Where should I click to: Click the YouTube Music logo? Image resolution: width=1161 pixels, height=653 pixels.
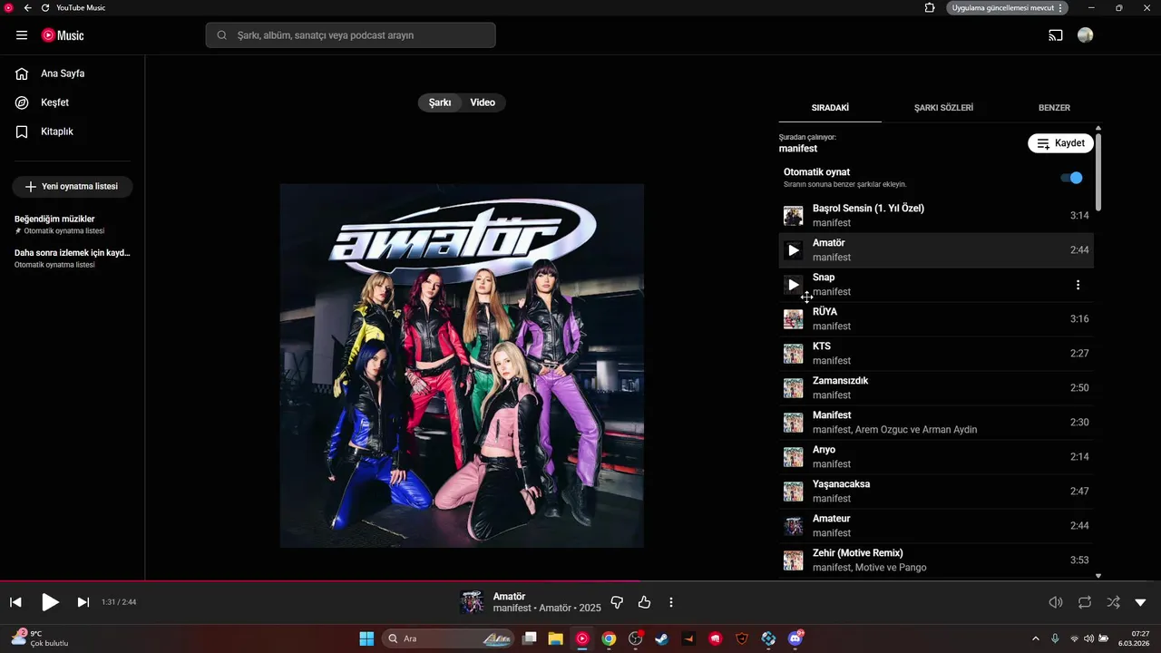(x=63, y=35)
